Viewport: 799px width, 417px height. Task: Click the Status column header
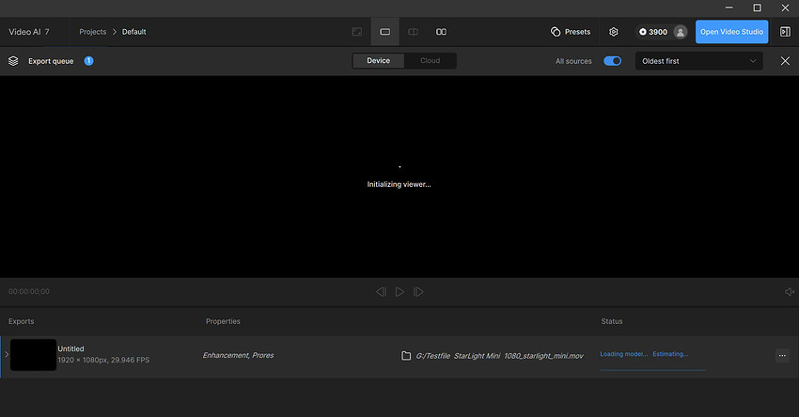click(612, 321)
